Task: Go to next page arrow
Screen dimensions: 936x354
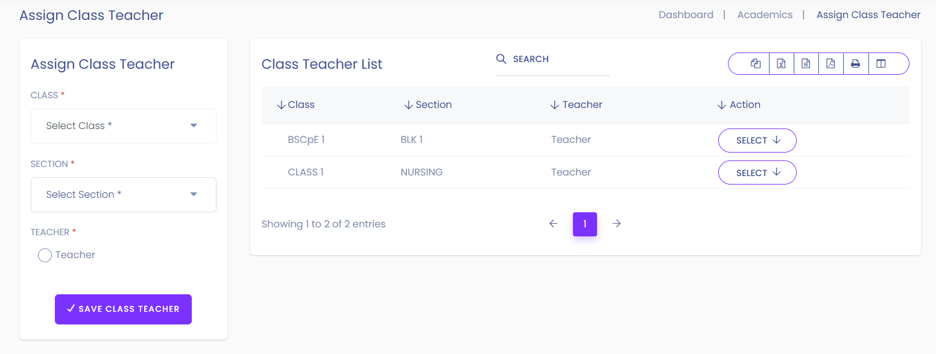Action: point(616,224)
